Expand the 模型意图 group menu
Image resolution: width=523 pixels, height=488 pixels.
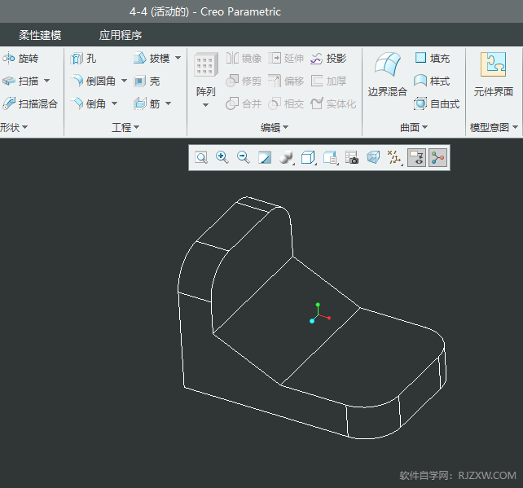coord(494,128)
